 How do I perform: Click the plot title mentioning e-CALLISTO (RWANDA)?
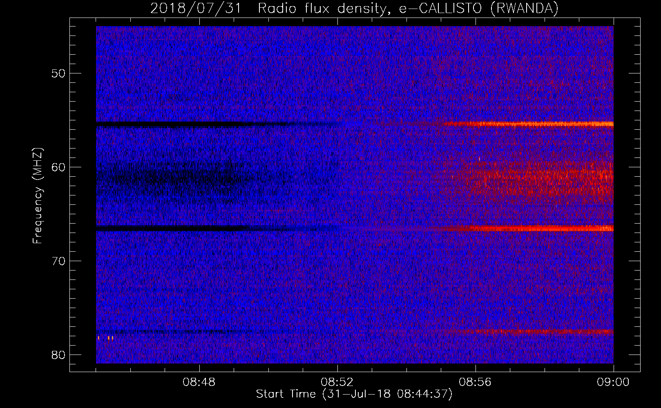click(x=354, y=8)
